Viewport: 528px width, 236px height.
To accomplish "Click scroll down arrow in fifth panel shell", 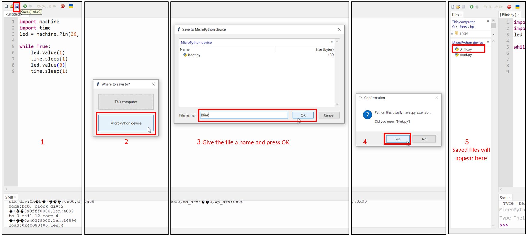I will pyautogui.click(x=493, y=225).
